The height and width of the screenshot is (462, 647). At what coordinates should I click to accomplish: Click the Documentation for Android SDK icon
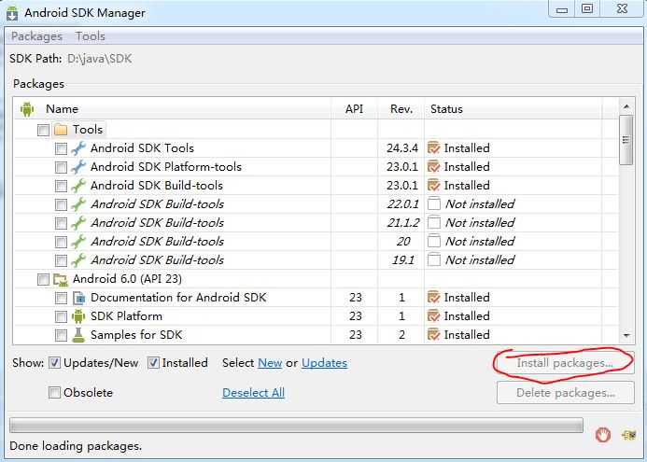coord(78,298)
